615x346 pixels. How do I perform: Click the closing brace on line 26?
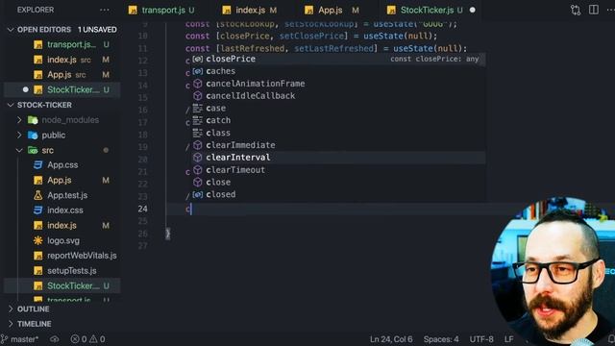168,234
